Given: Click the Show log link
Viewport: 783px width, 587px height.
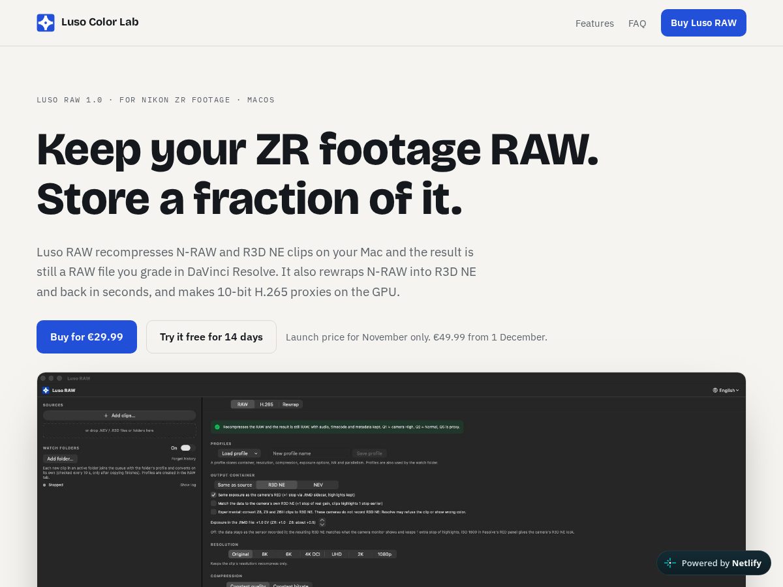Looking at the screenshot, I should [188, 485].
